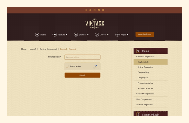Go to Home in the breadcrumb
The image size is (189, 123).
coord(24,49)
